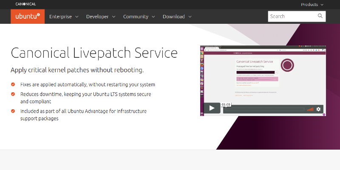Viewport: 340px width, 170px height.
Task: Open the Community menu
Action: click(139, 17)
